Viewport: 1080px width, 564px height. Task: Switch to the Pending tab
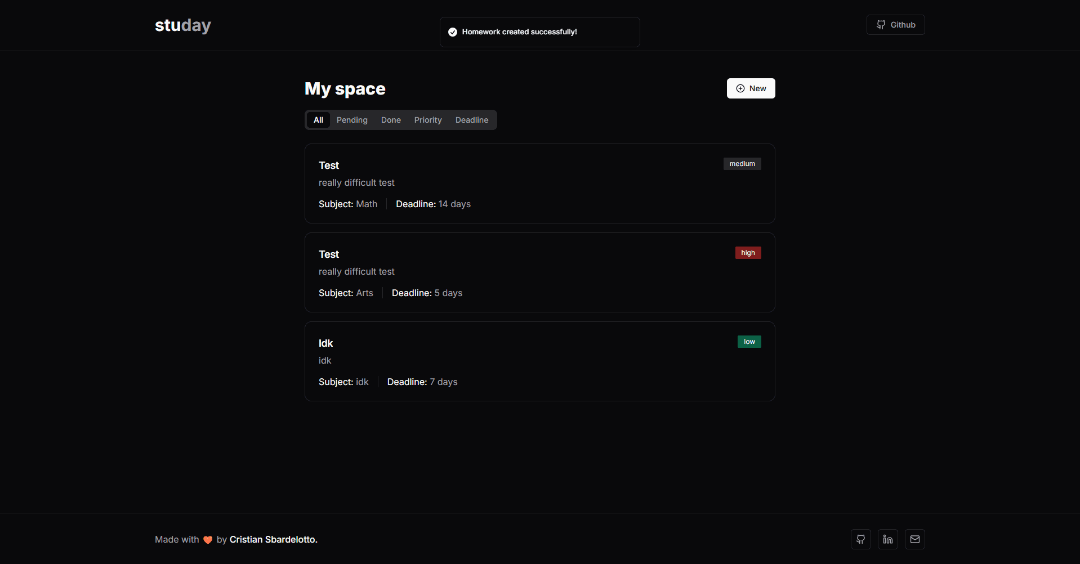click(352, 120)
